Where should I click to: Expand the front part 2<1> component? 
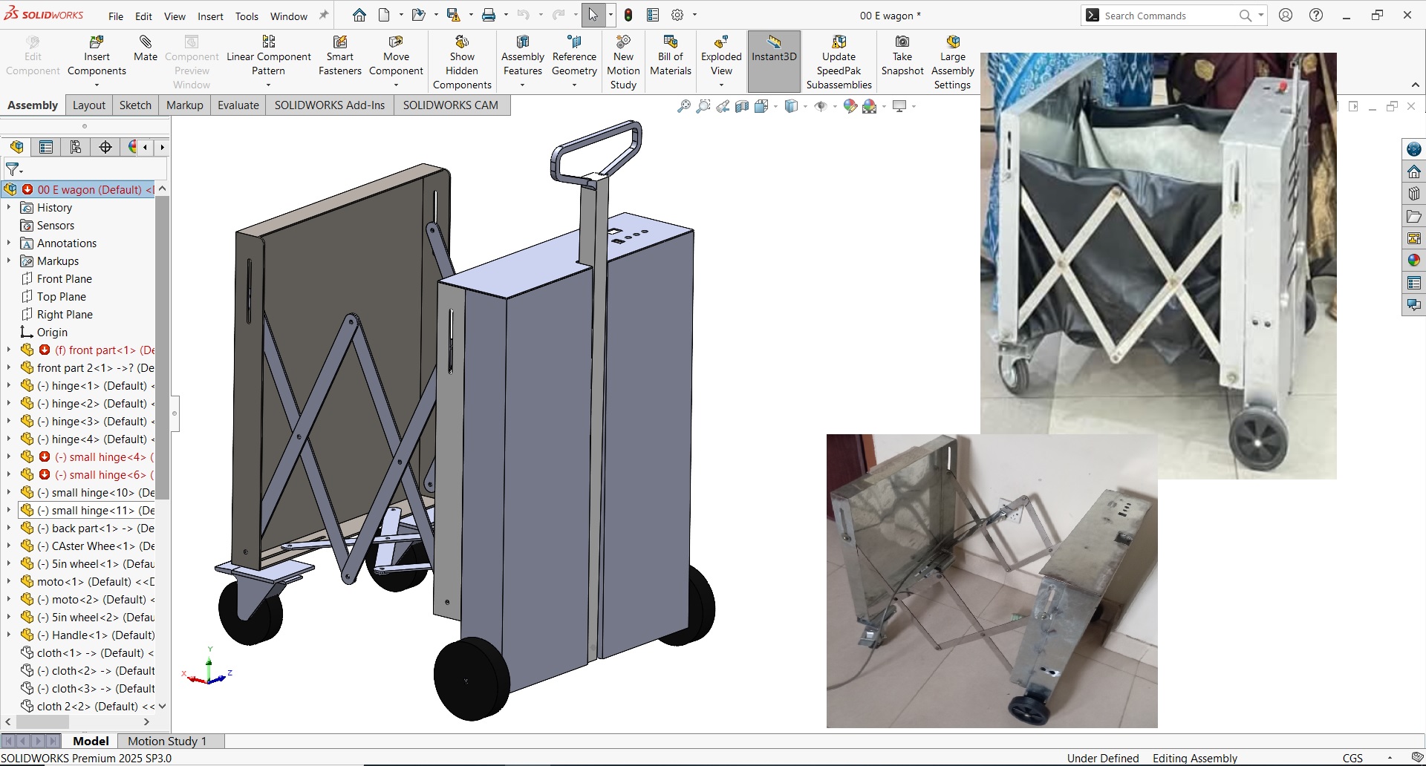[x=9, y=368]
